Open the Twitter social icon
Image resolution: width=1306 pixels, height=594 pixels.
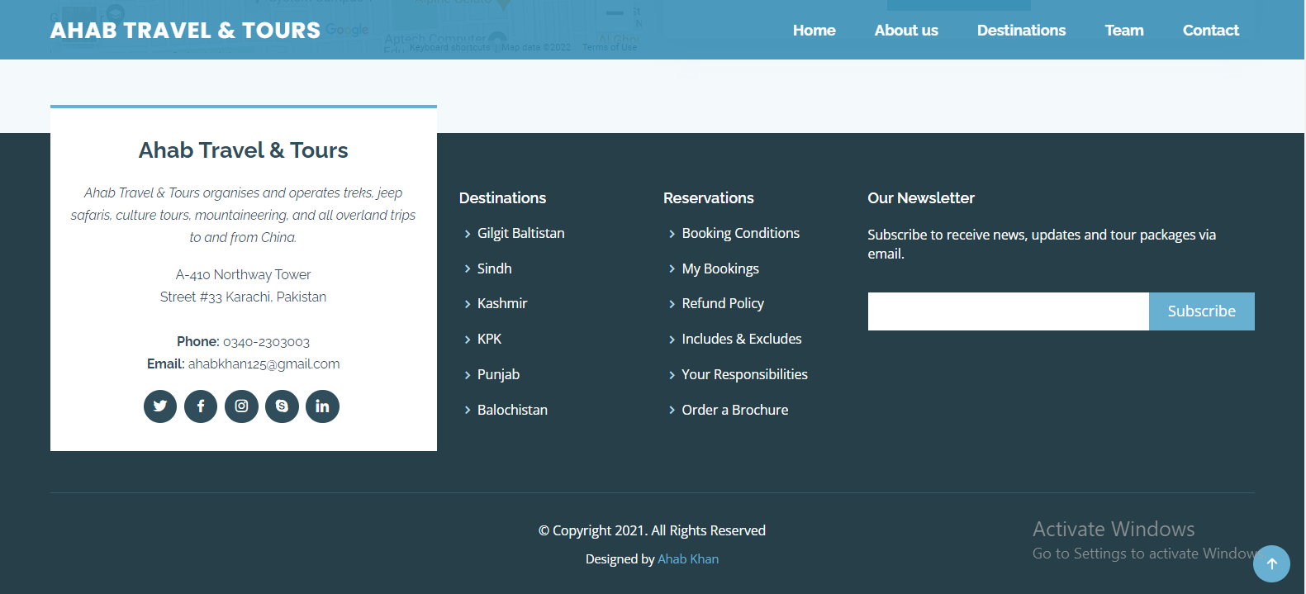click(160, 406)
